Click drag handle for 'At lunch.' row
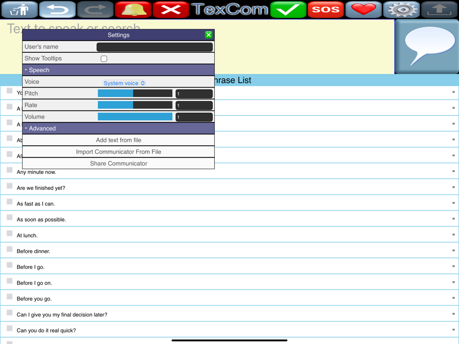Image resolution: width=459 pixels, height=344 pixels. click(x=453, y=234)
